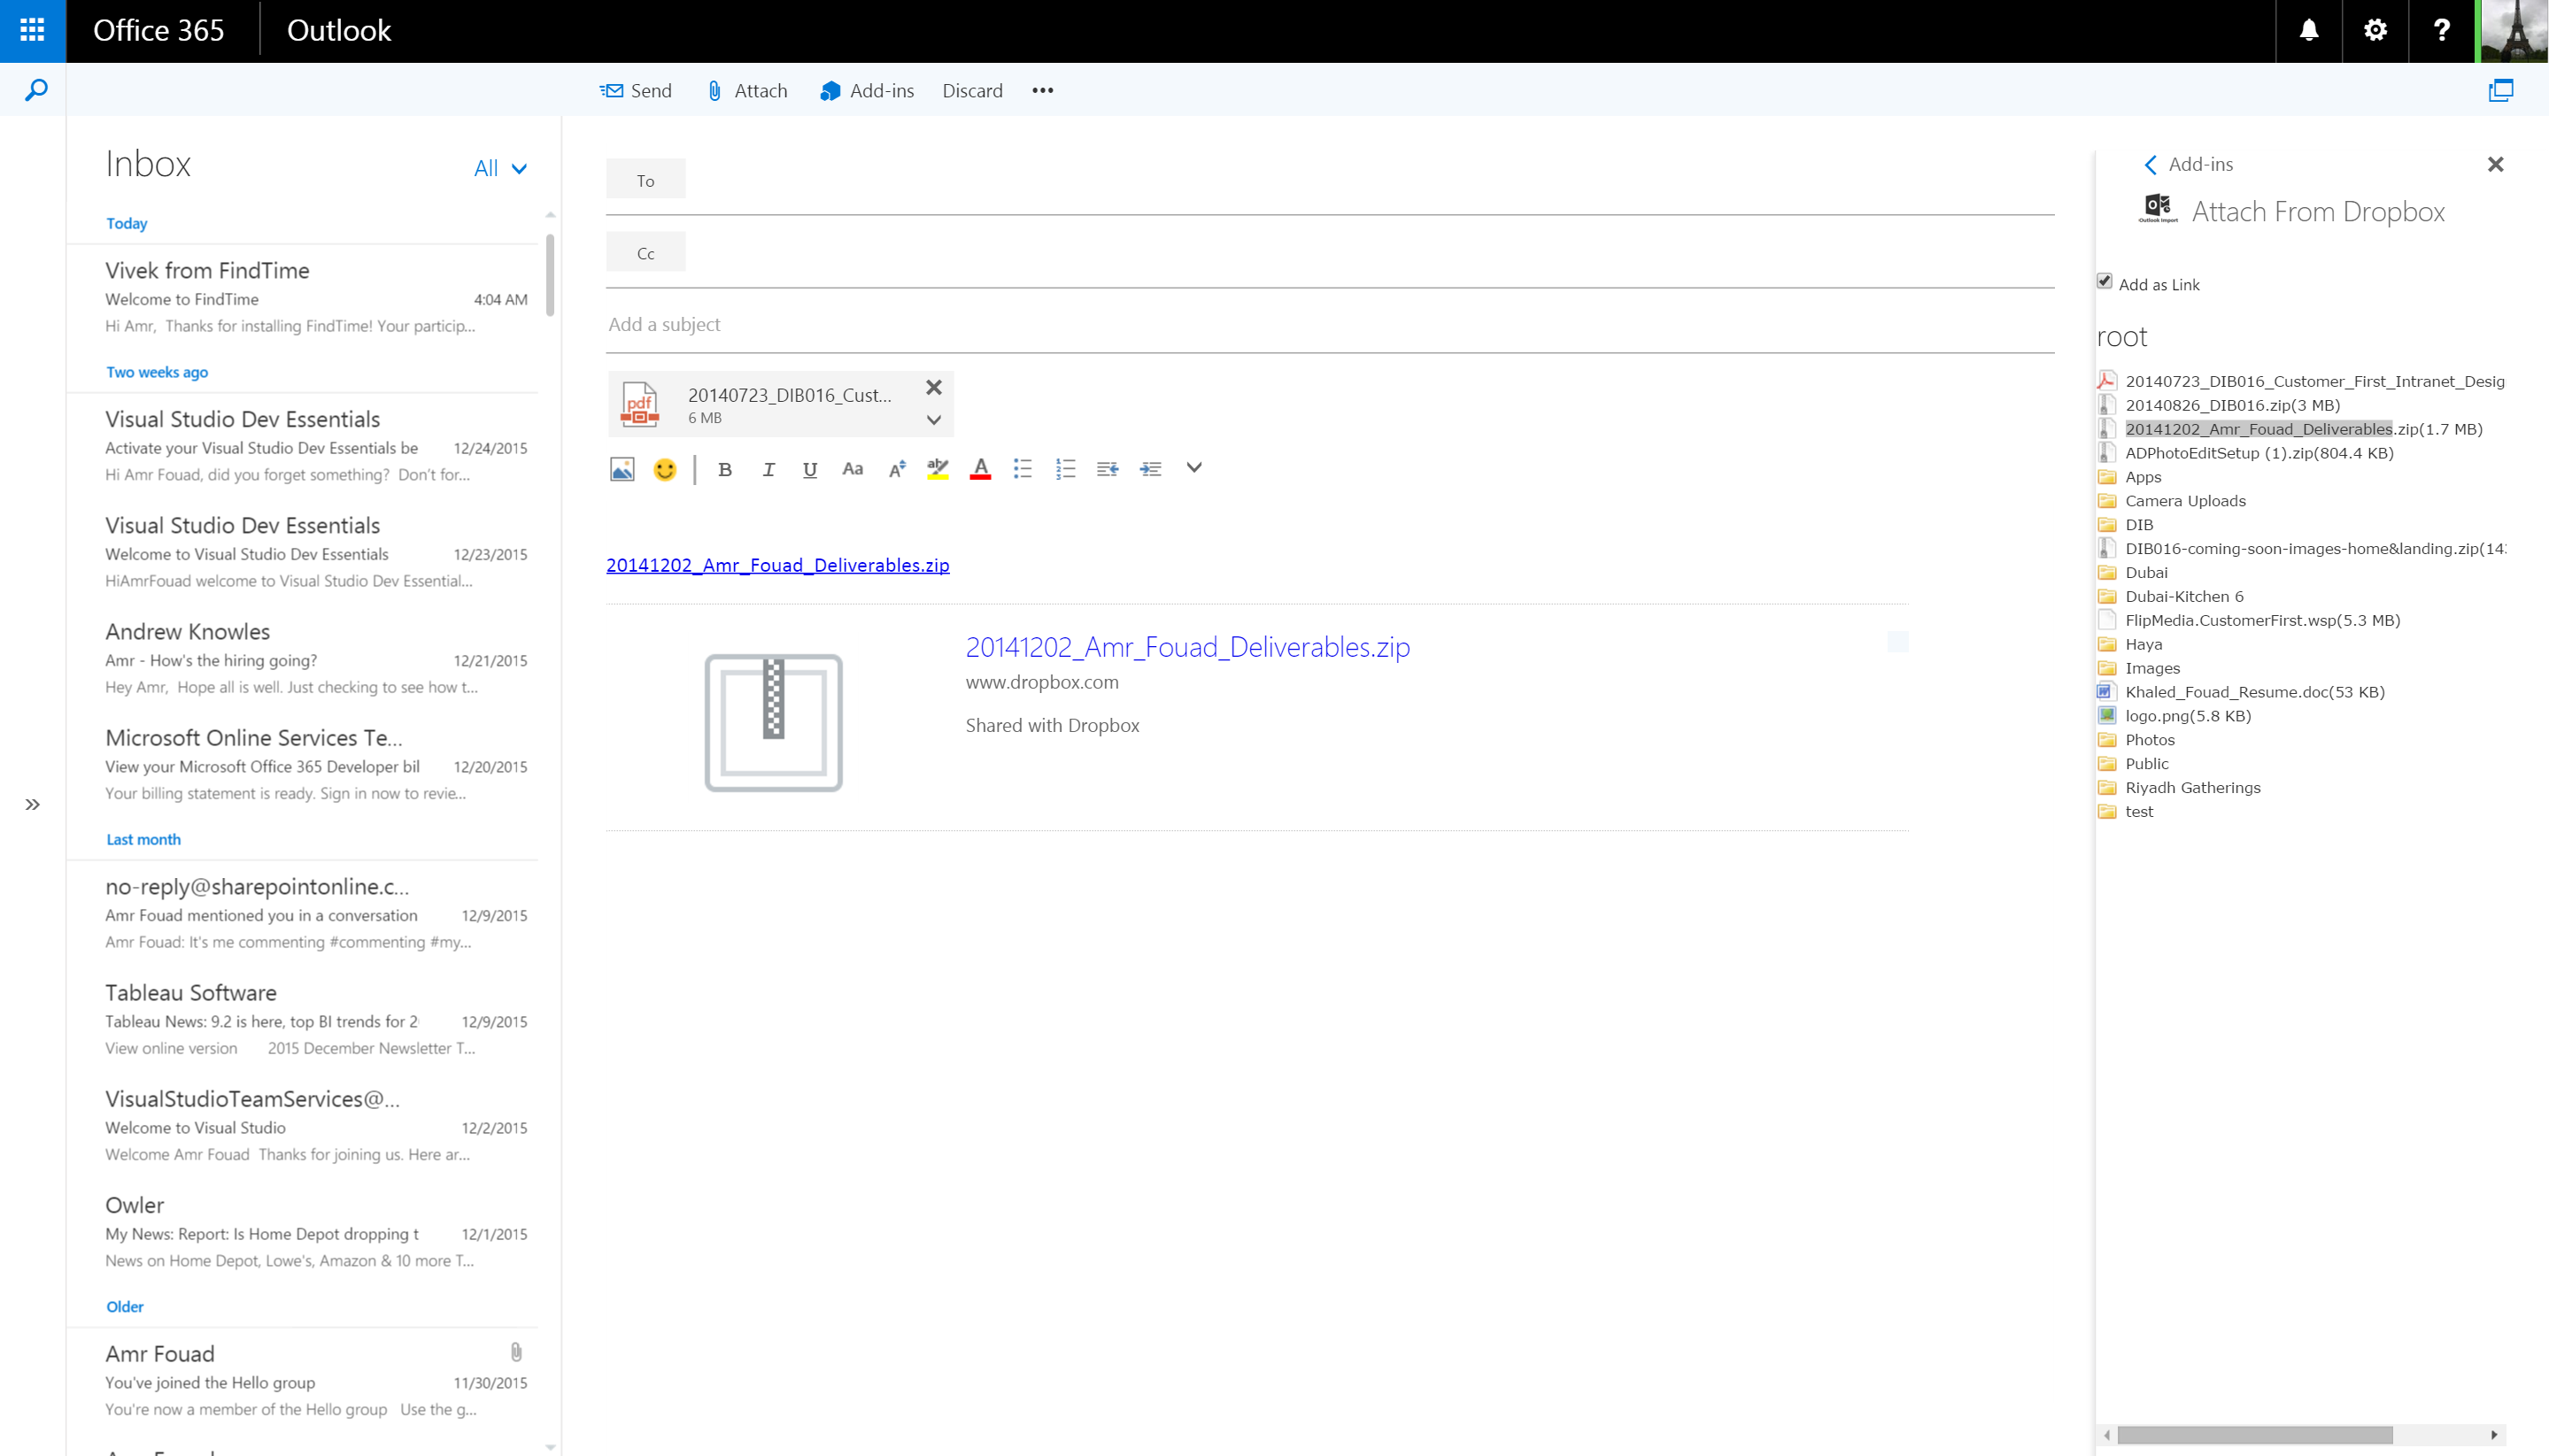Open the PDF attachment options dropdown

point(934,420)
